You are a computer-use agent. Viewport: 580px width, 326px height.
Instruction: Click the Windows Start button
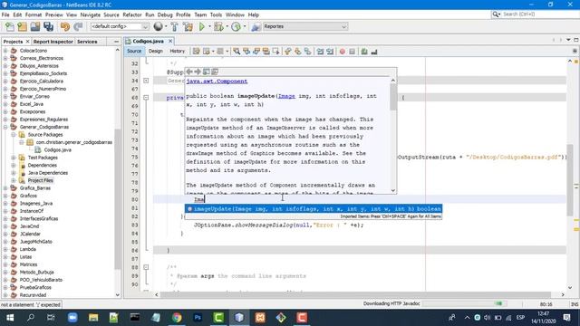point(10,318)
